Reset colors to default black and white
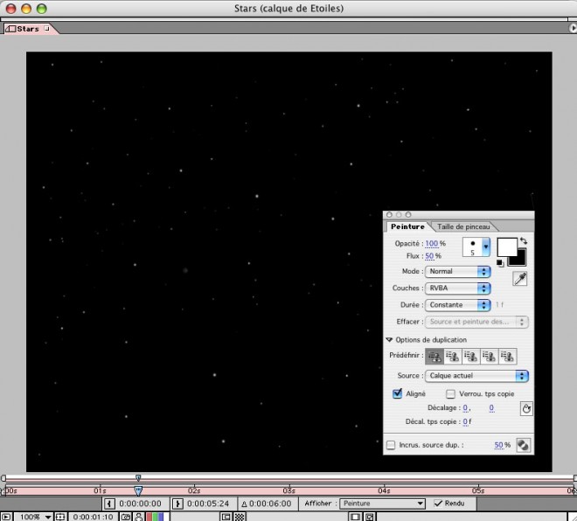 pos(501,262)
